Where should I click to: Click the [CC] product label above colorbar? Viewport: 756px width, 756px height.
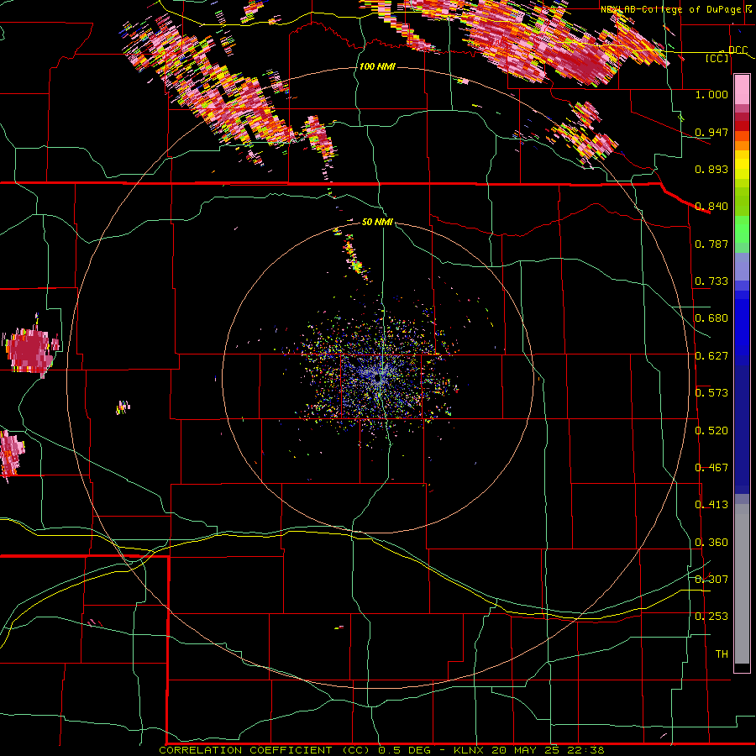click(717, 58)
